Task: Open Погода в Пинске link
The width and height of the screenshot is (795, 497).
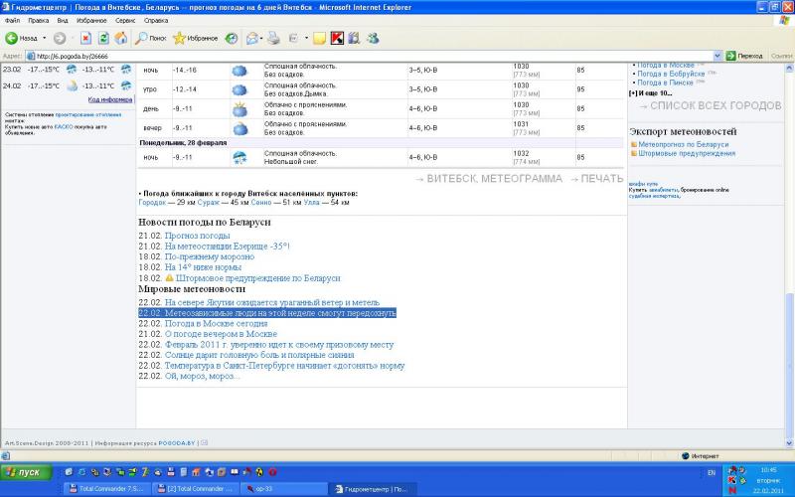Action: pos(665,83)
